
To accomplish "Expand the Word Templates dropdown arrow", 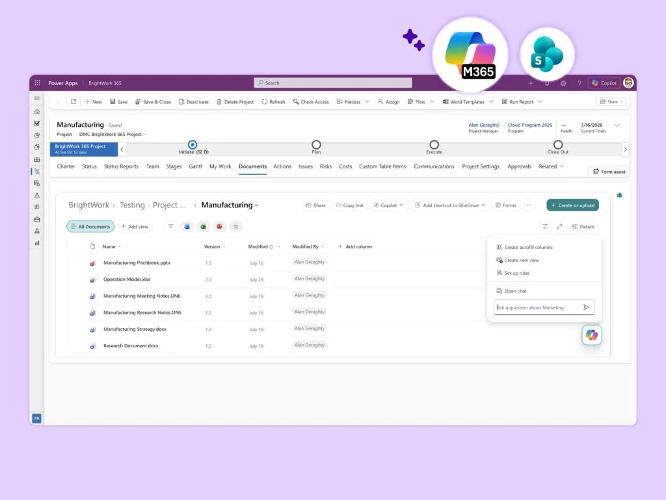I will 491,102.
